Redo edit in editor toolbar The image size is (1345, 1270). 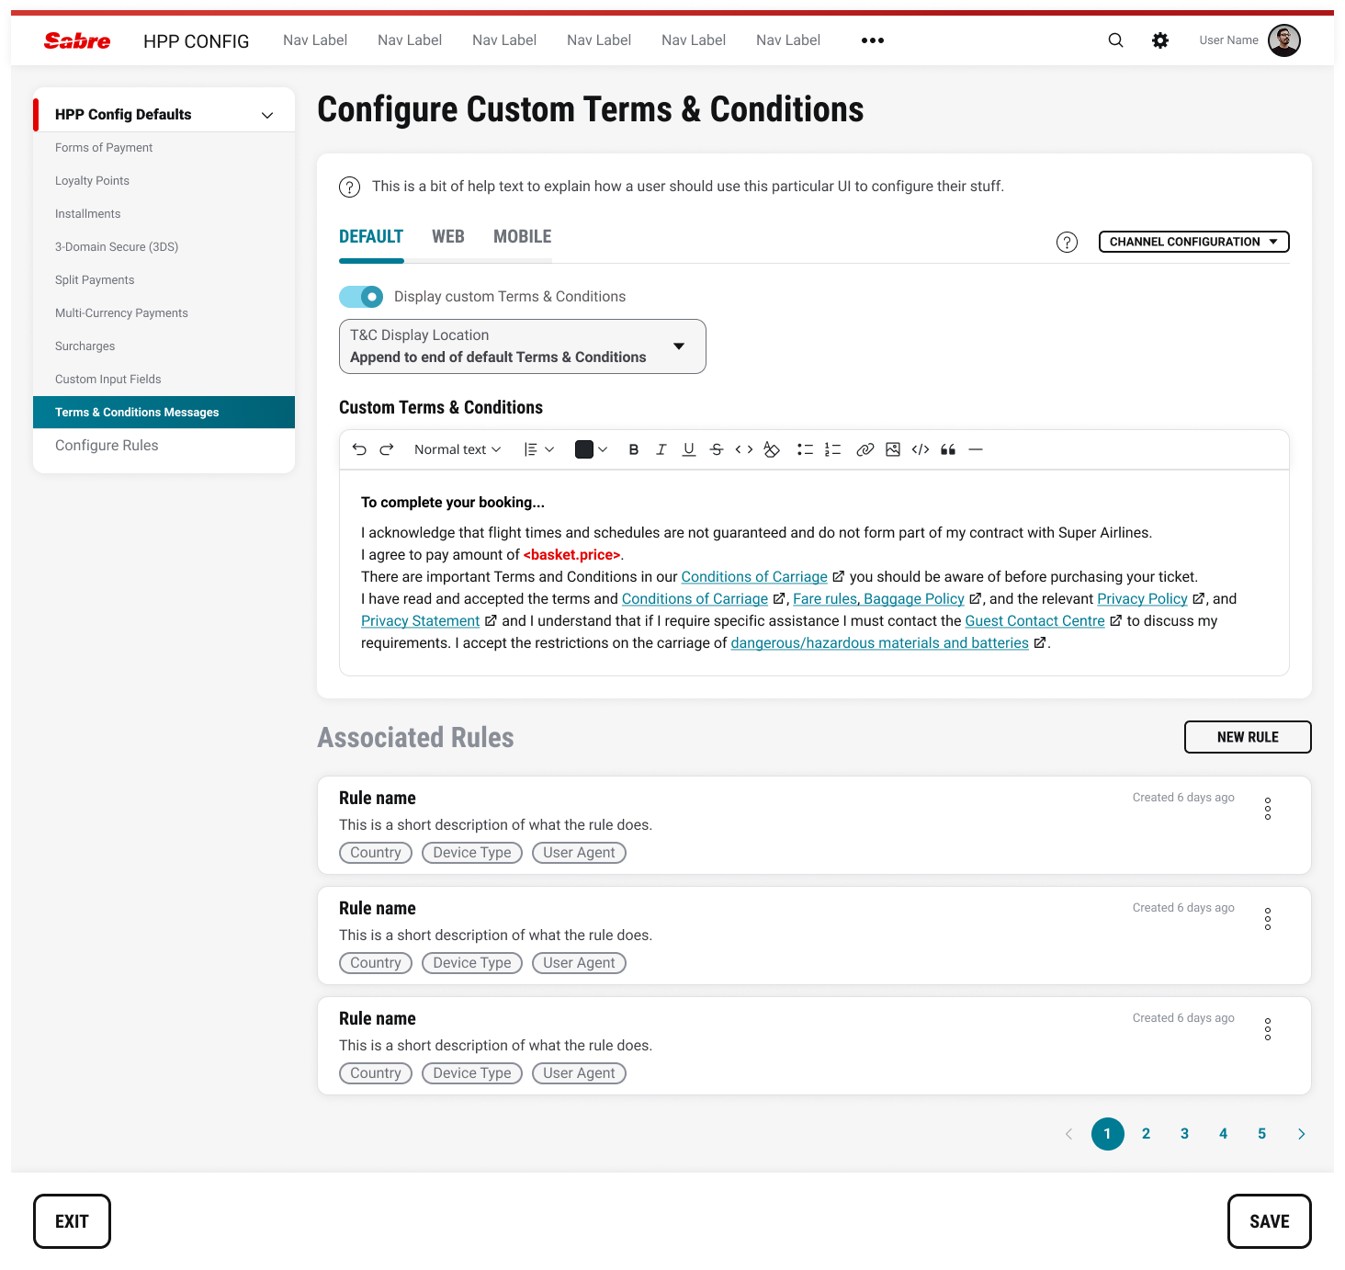[x=387, y=449]
